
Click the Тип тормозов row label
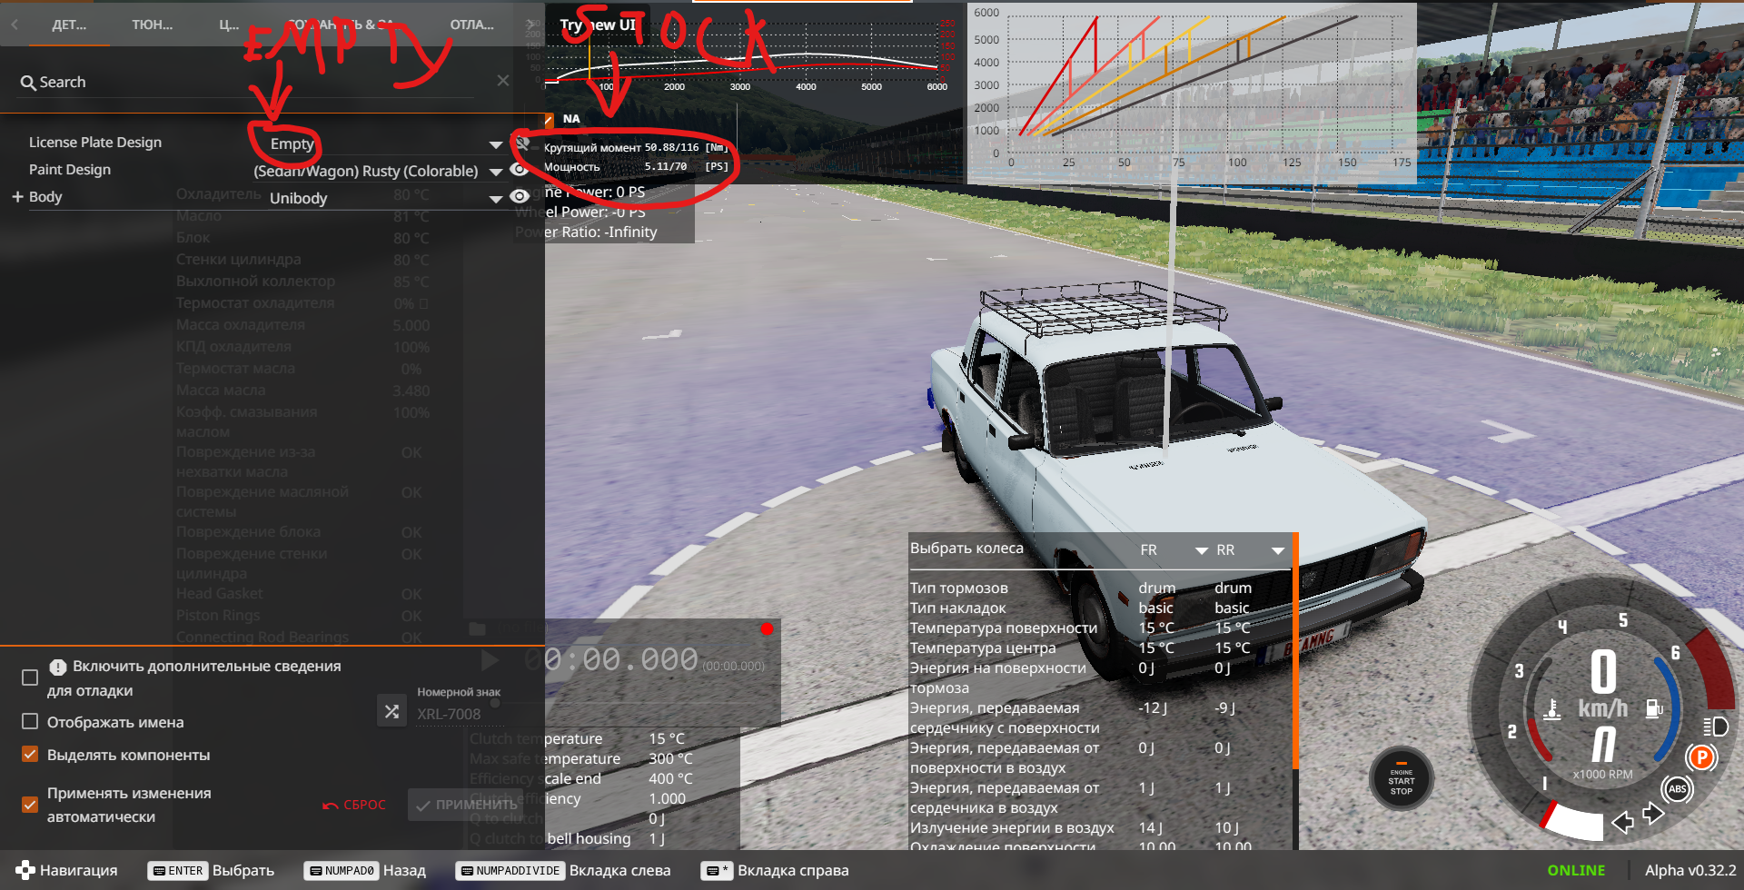959,588
